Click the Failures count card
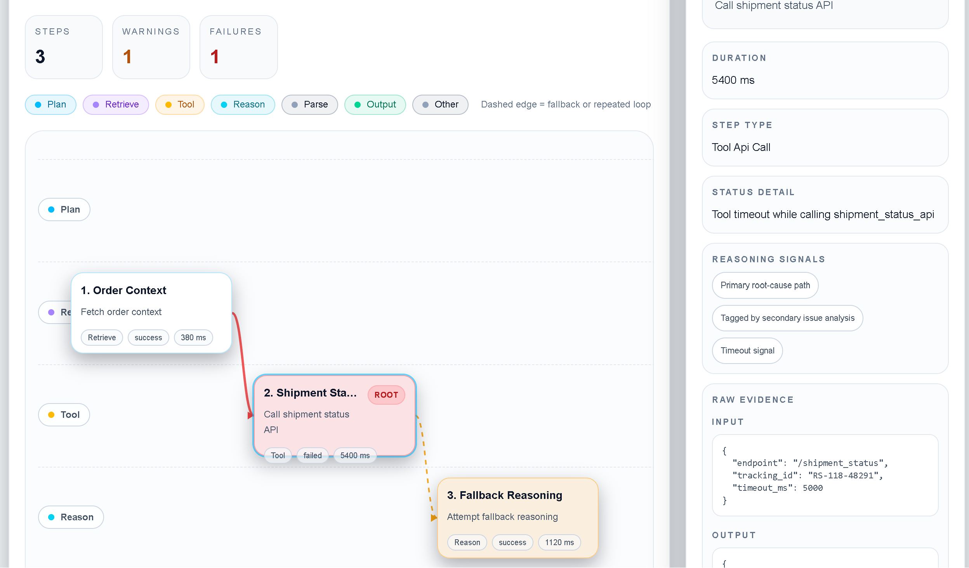This screenshot has height=568, width=969. (239, 47)
